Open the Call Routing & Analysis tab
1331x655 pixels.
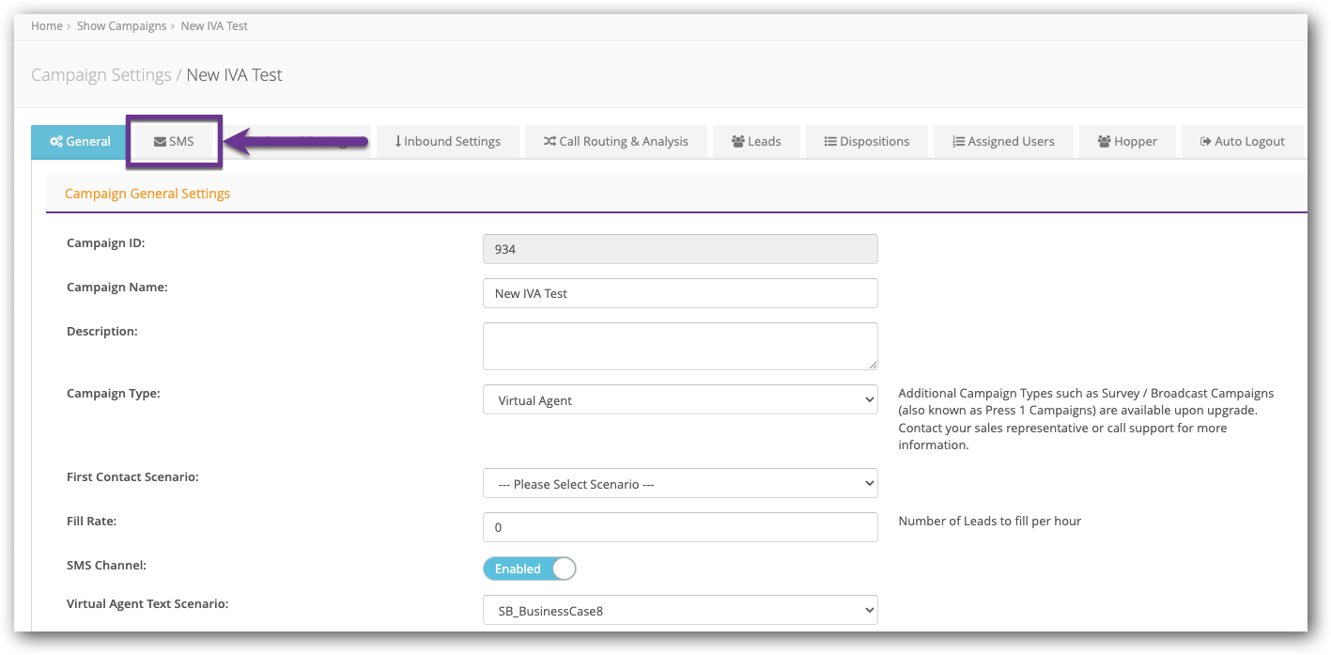pos(615,142)
